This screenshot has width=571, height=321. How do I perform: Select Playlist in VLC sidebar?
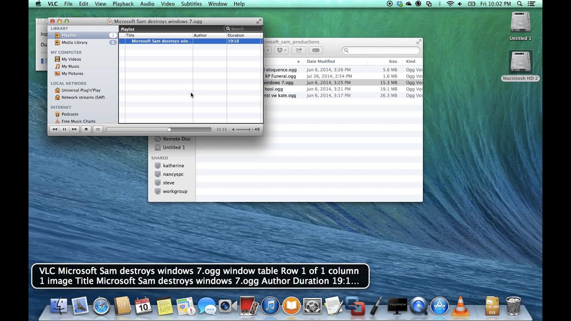[x=83, y=35]
